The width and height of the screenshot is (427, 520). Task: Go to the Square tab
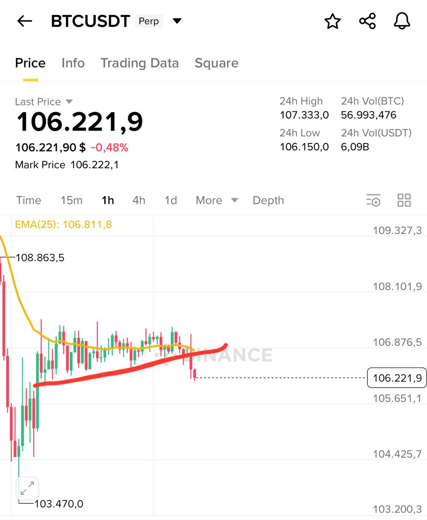(217, 63)
